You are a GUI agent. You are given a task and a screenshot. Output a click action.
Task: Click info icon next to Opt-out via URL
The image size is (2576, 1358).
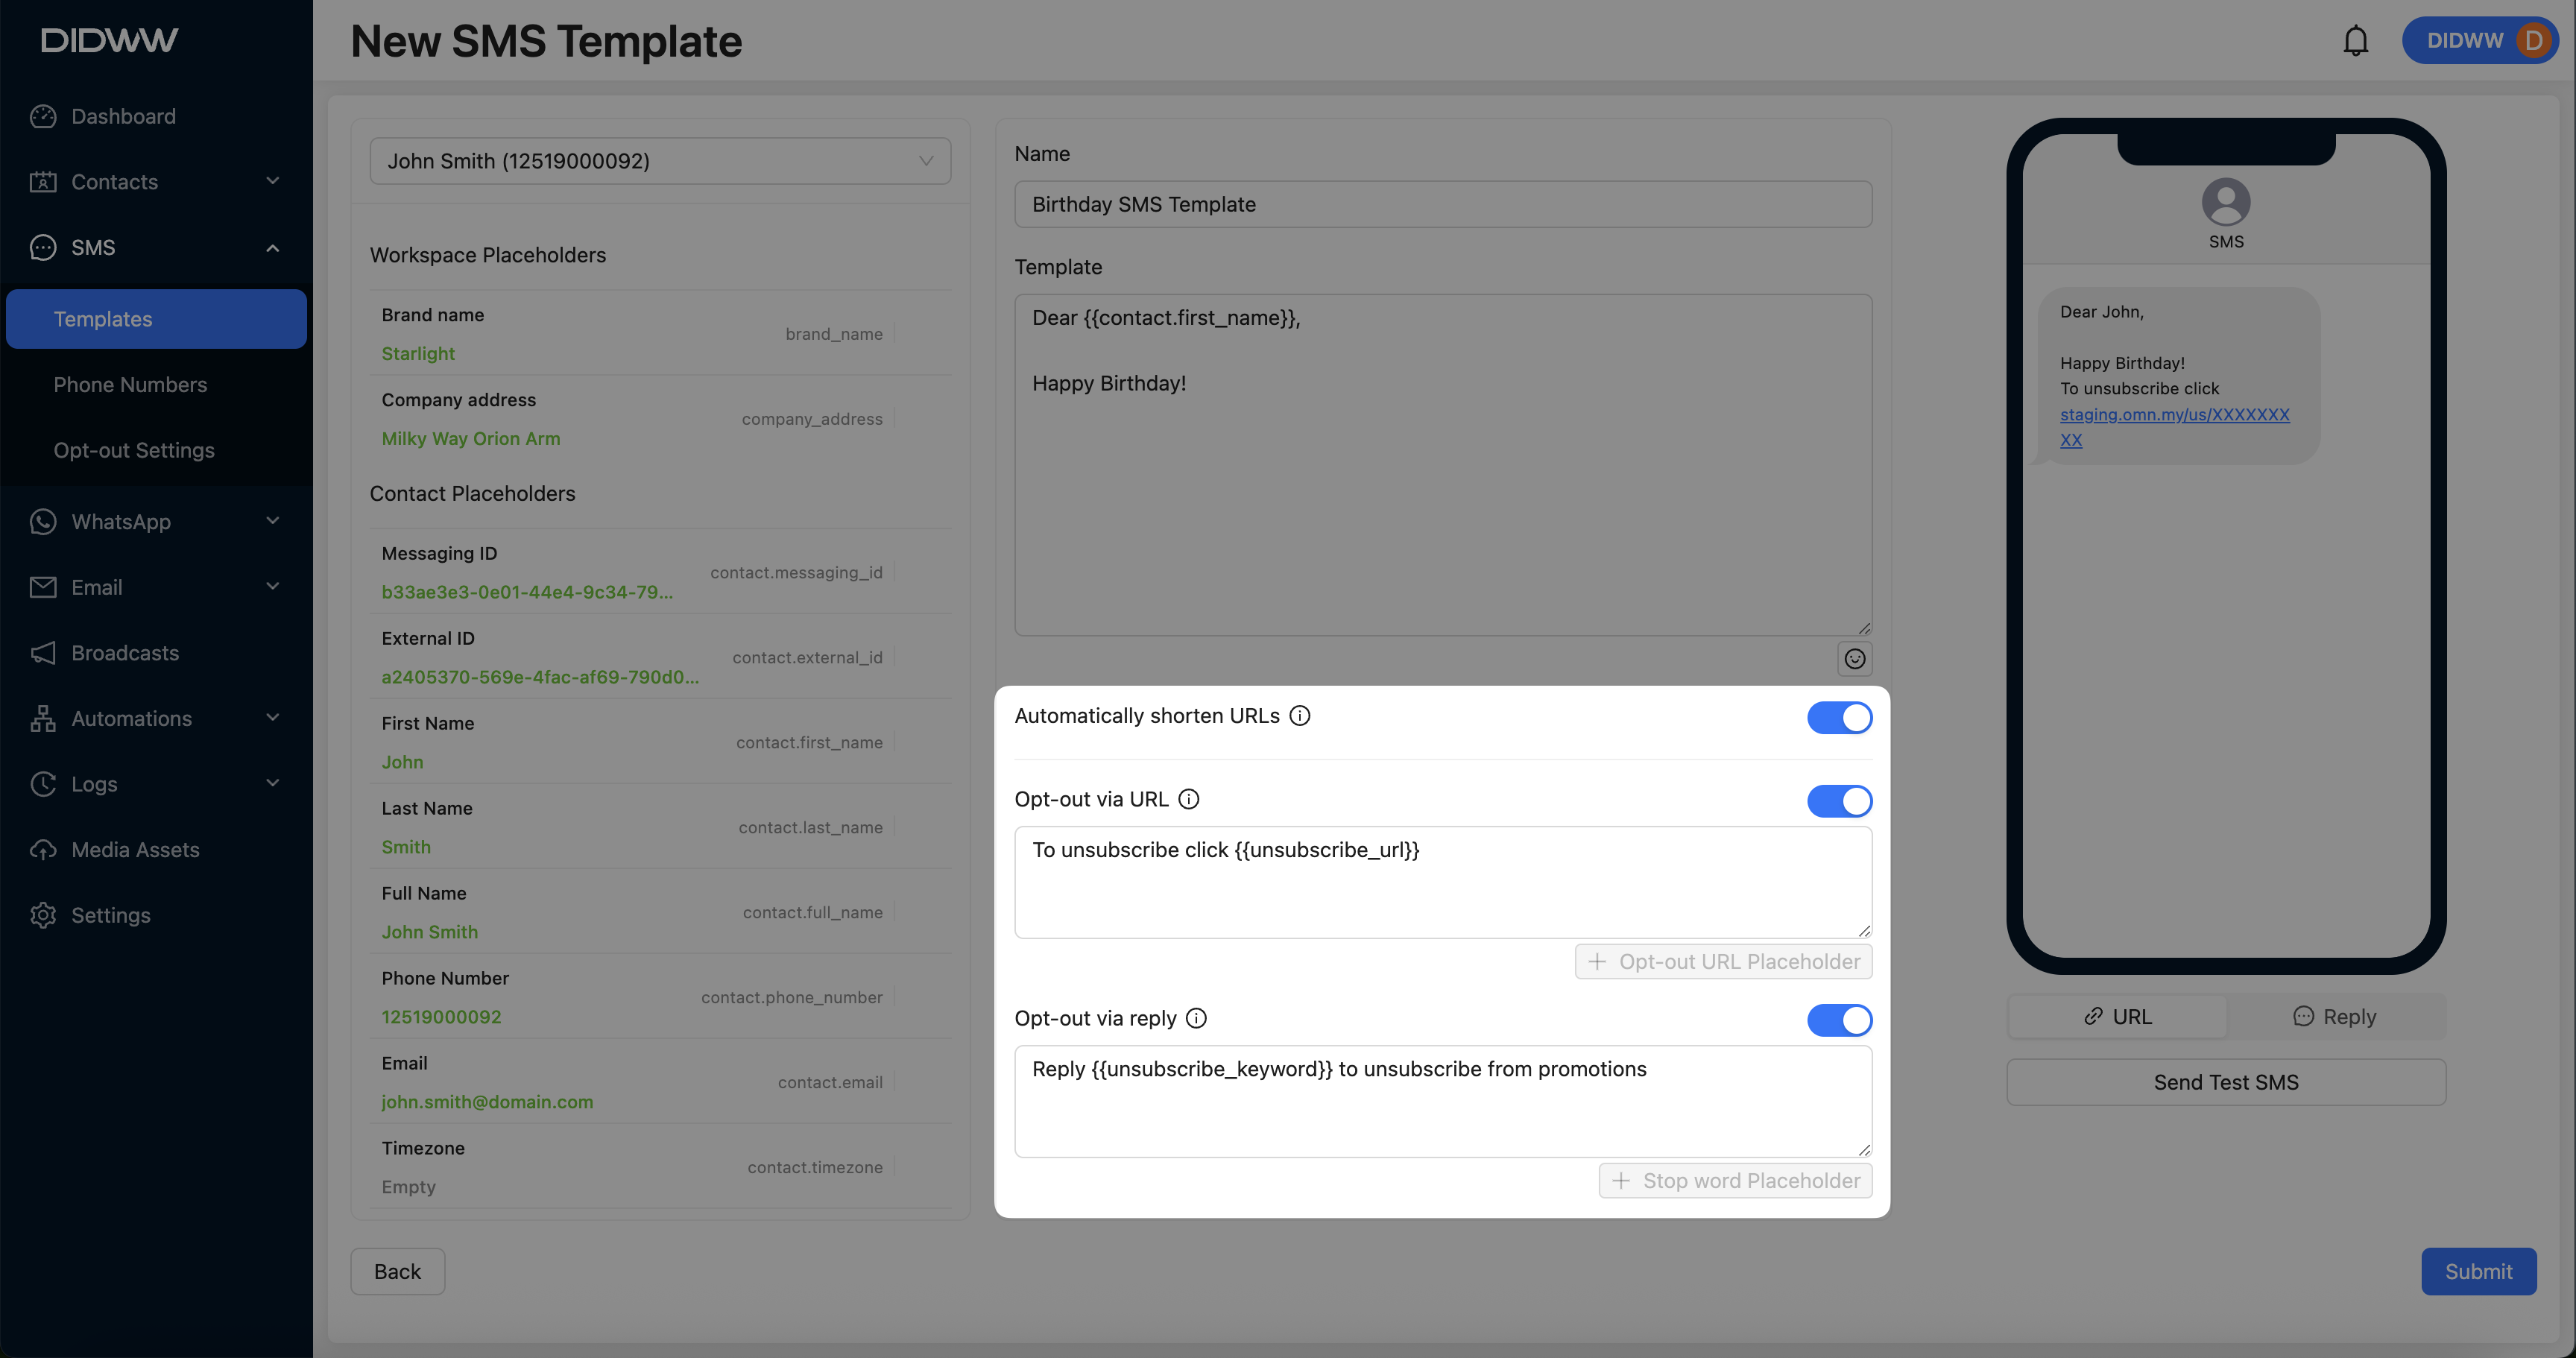click(1188, 799)
